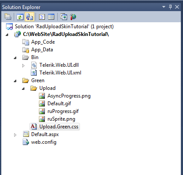Click the View Designer toolbar icon
The image size is (183, 175).
click(x=51, y=17)
